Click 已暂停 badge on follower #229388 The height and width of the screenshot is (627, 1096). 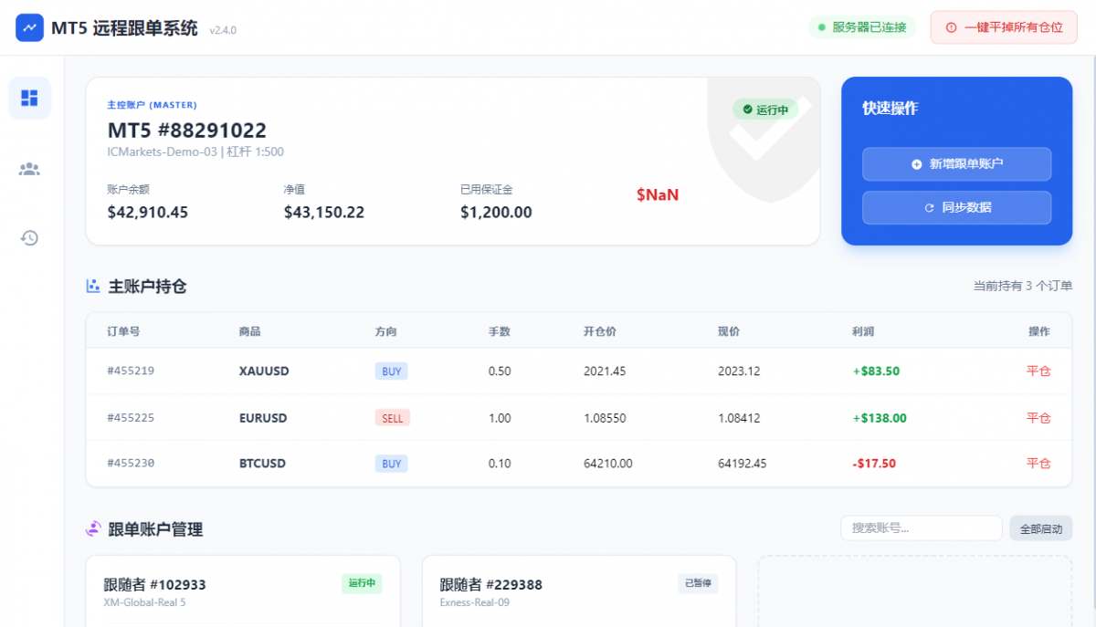point(698,582)
